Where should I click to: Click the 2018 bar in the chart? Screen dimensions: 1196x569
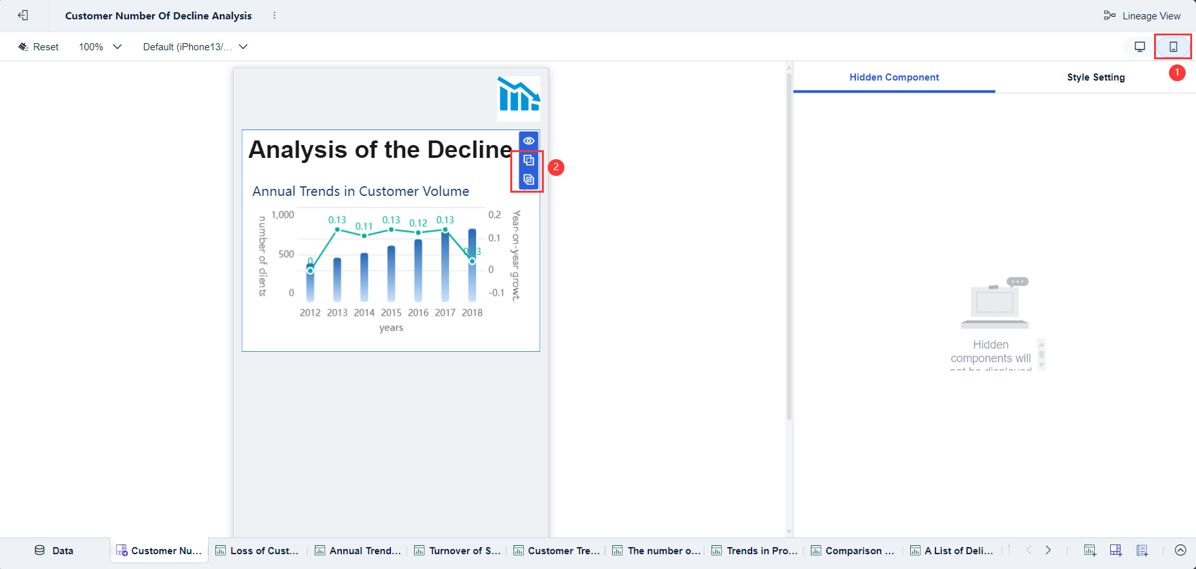(472, 265)
